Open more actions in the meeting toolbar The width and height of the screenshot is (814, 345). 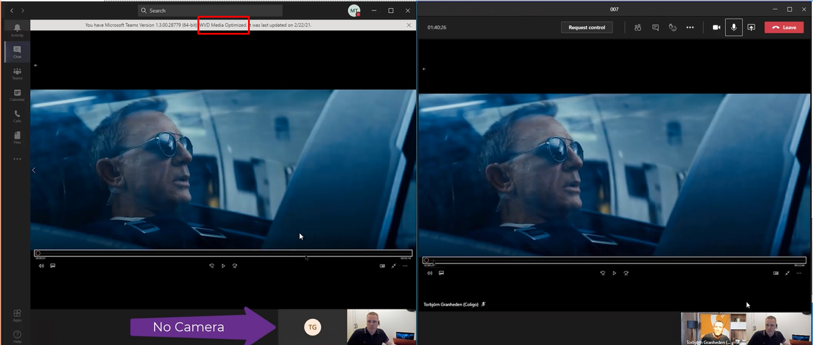tap(690, 27)
